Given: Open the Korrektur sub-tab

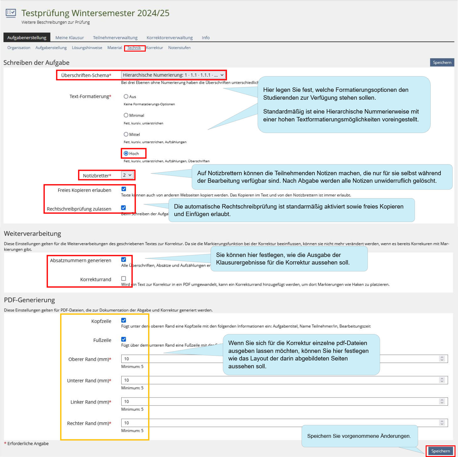Looking at the screenshot, I should pos(155,48).
